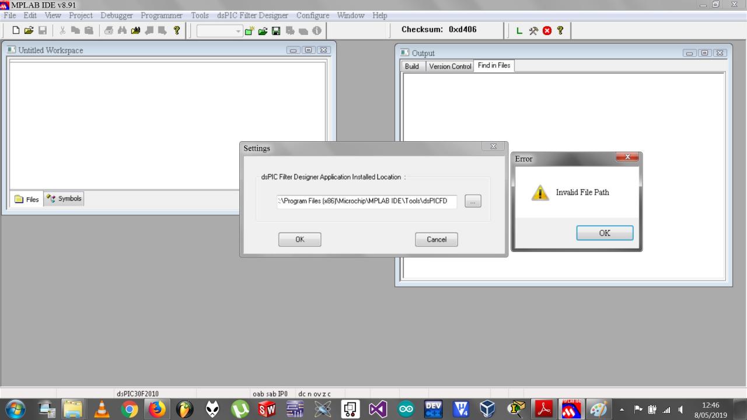This screenshot has width=747, height=420.
Task: Open Firefox from the taskbar
Action: [x=157, y=409]
